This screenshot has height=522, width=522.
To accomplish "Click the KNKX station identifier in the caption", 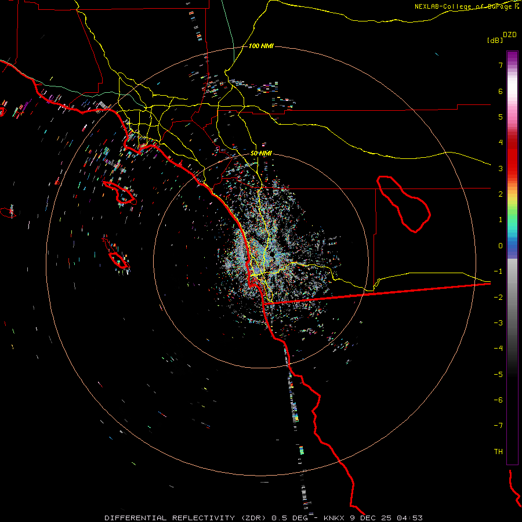I will [x=333, y=518].
